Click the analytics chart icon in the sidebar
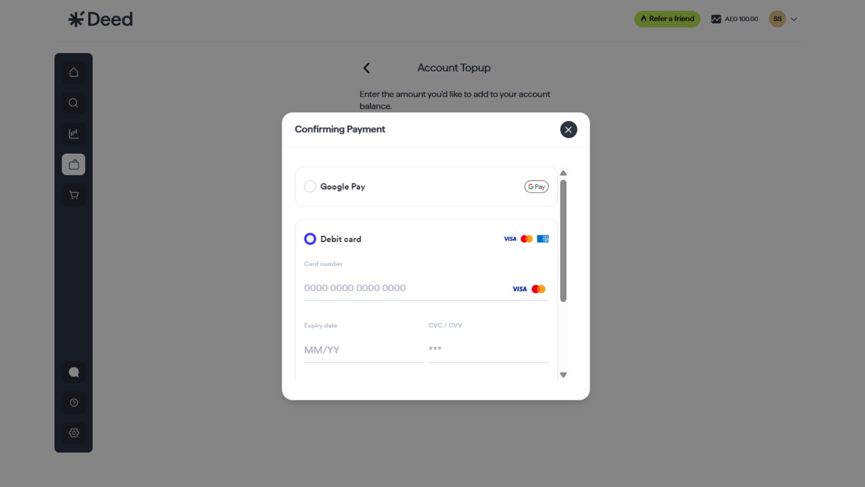This screenshot has width=865, height=487. click(74, 134)
